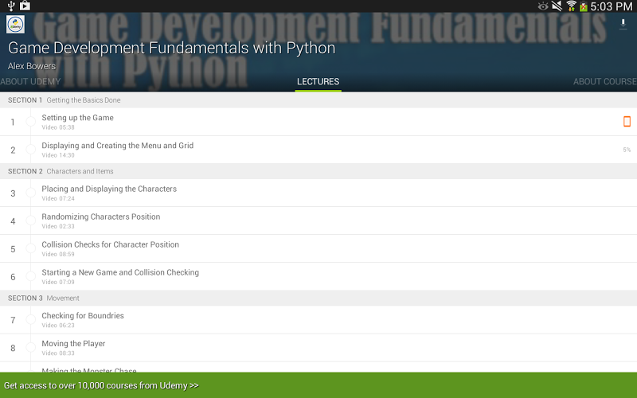The height and width of the screenshot is (398, 637).
Task: Toggle completion circle for lecture 4
Action: (31, 220)
